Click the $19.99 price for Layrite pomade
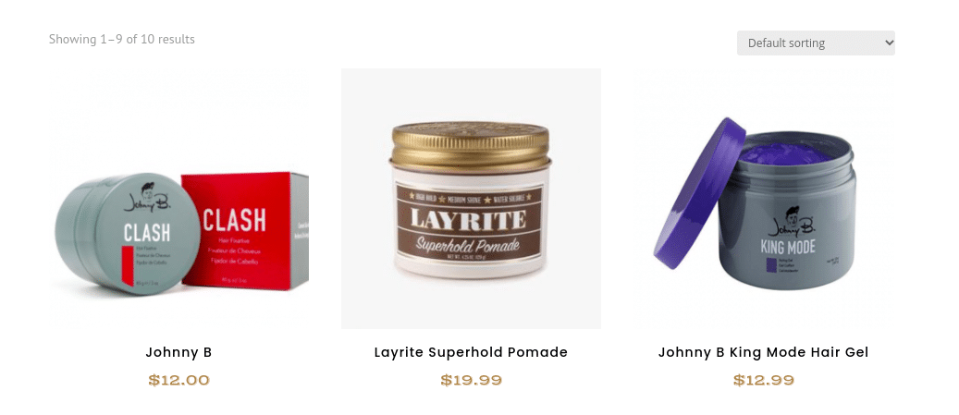 point(471,380)
